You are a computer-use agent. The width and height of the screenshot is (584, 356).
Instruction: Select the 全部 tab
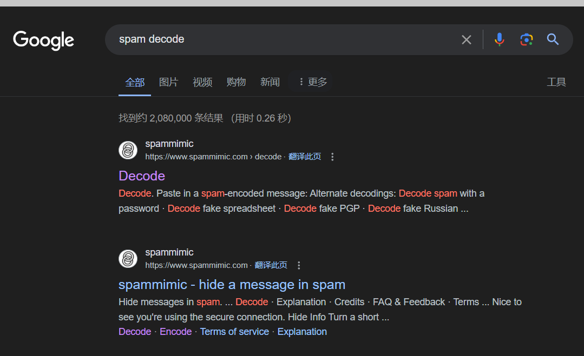[x=135, y=82]
